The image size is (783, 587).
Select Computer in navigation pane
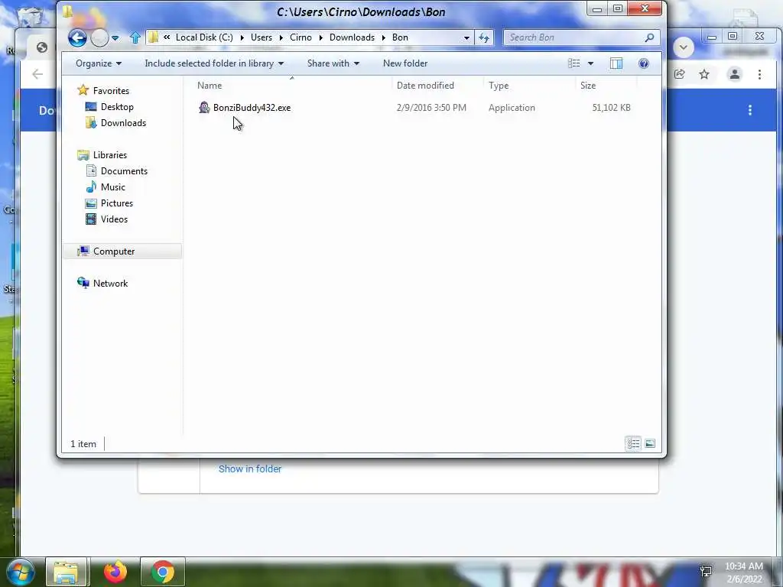[122, 251]
